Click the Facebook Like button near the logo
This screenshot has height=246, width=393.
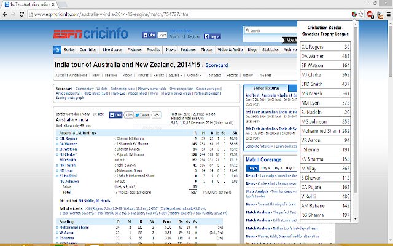pyautogui.click(x=149, y=35)
